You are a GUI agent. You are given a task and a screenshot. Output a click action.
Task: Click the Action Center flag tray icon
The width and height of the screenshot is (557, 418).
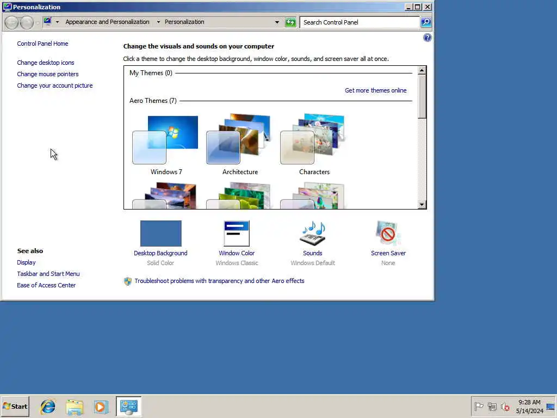click(x=479, y=406)
